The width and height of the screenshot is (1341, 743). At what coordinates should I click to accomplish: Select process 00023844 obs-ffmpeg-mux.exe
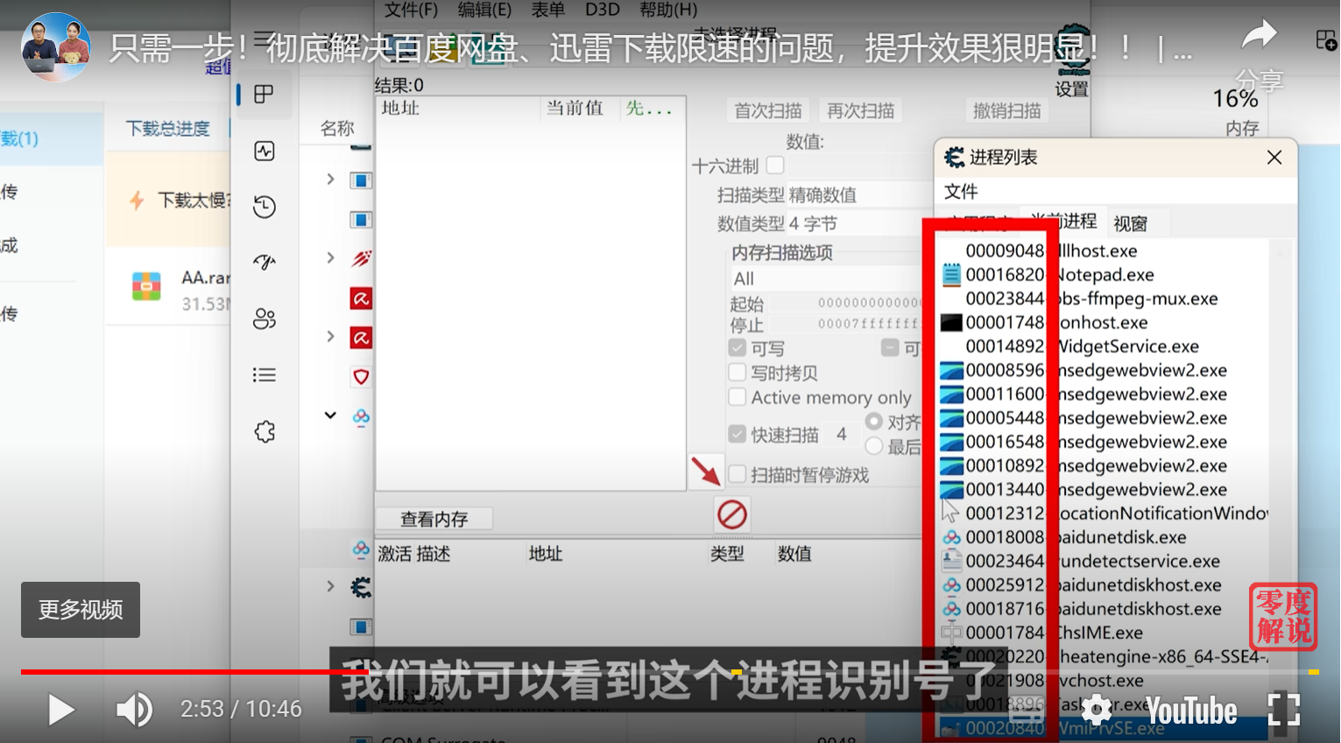tap(1104, 299)
